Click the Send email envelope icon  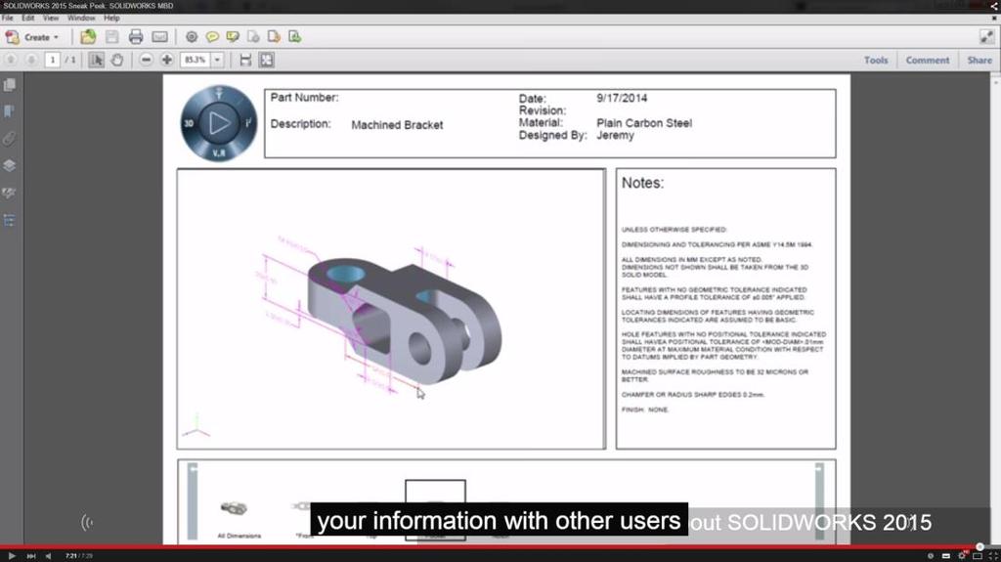click(x=159, y=37)
